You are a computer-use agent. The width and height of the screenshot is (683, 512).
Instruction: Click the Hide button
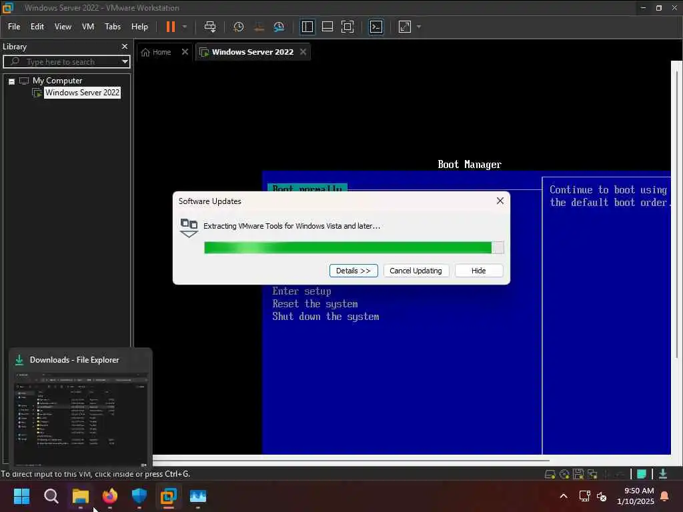478,271
